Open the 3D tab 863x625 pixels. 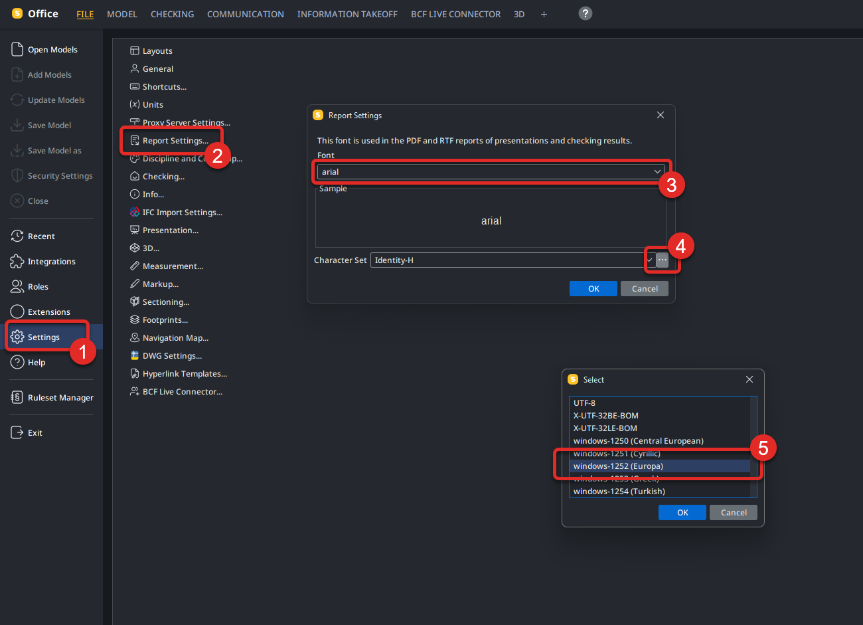coord(519,14)
